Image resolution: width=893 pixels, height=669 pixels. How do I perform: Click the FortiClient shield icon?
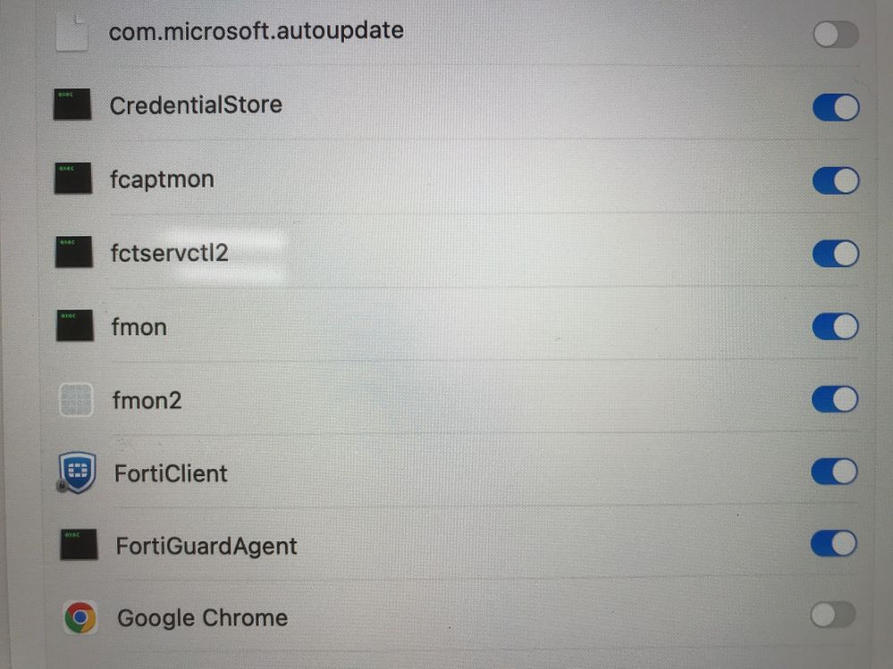point(76,472)
